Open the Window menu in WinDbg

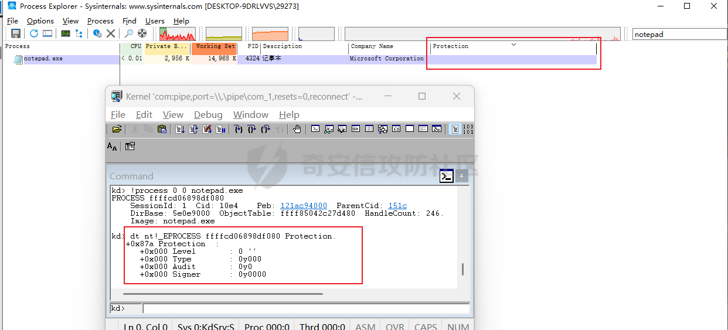point(250,114)
